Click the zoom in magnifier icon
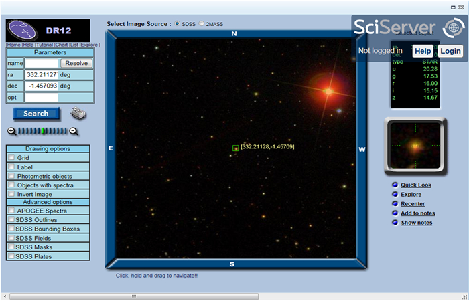The width and height of the screenshot is (469, 301). click(x=12, y=131)
